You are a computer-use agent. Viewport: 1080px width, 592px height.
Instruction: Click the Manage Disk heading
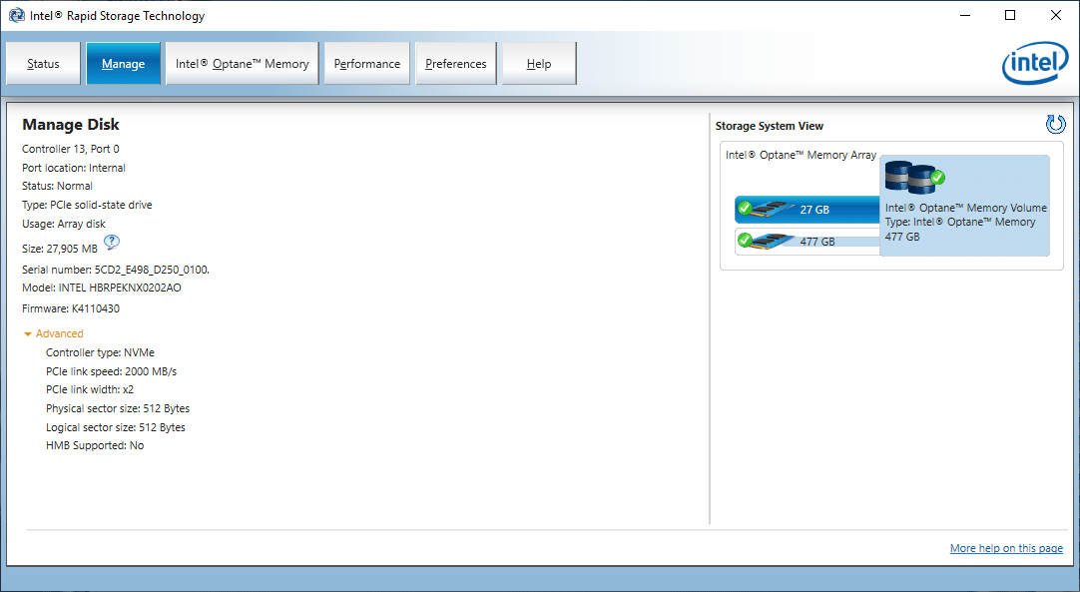point(71,125)
